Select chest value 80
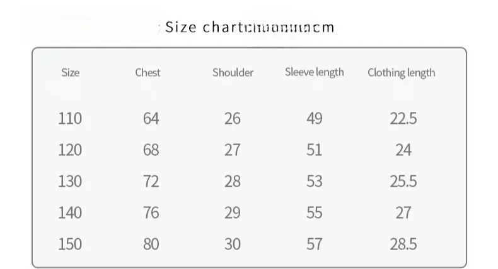The width and height of the screenshot is (498, 269). 151,244
